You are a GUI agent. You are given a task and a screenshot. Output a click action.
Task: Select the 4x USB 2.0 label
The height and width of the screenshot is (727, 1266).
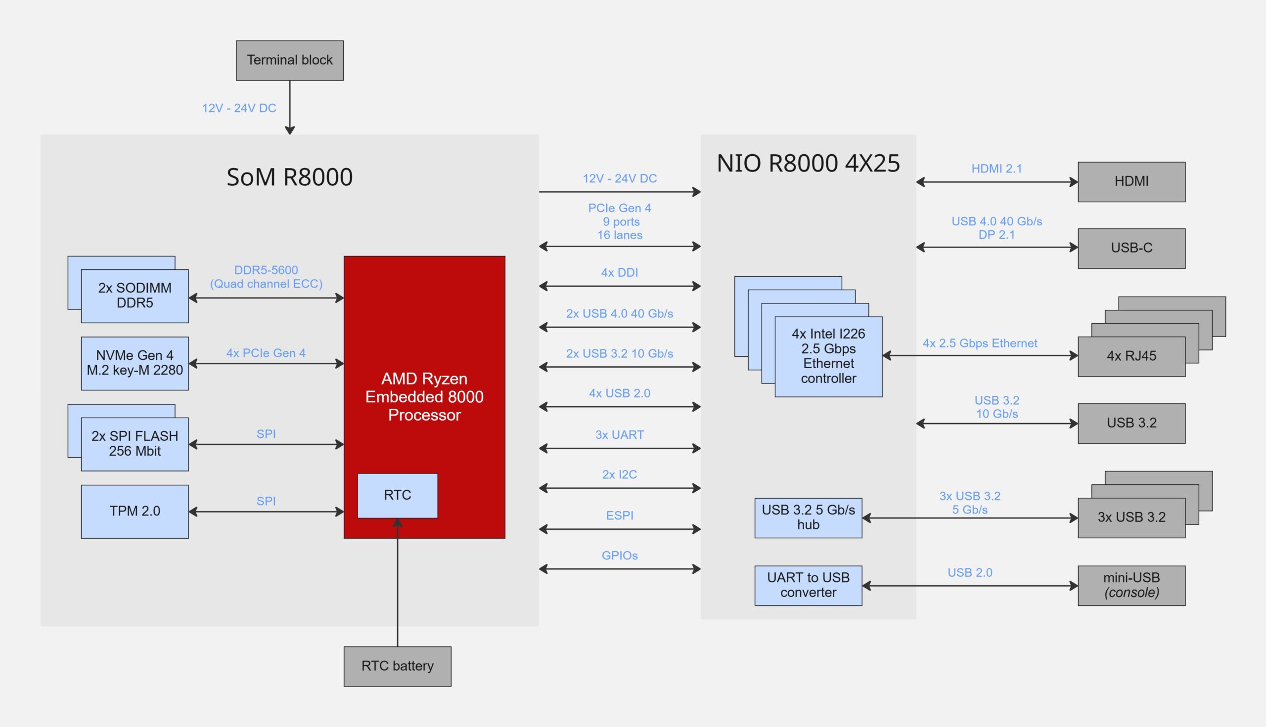click(x=620, y=393)
